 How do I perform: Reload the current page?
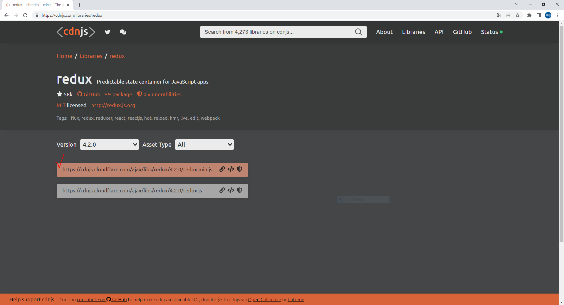pyautogui.click(x=25, y=15)
